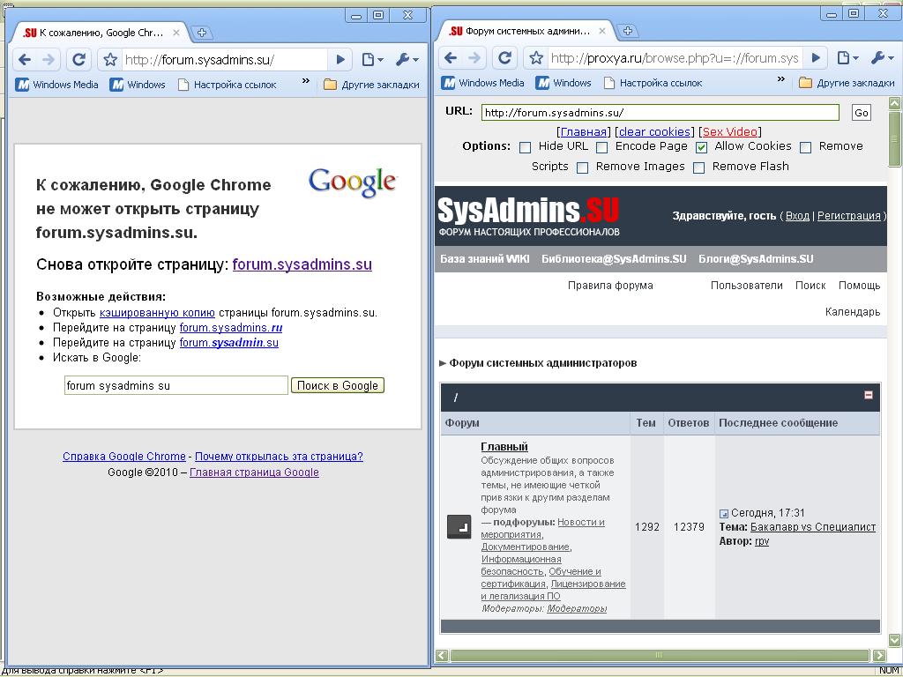Open the 'Бакалавр vs Специалист' topic
The height and width of the screenshot is (677, 903).
(x=813, y=527)
